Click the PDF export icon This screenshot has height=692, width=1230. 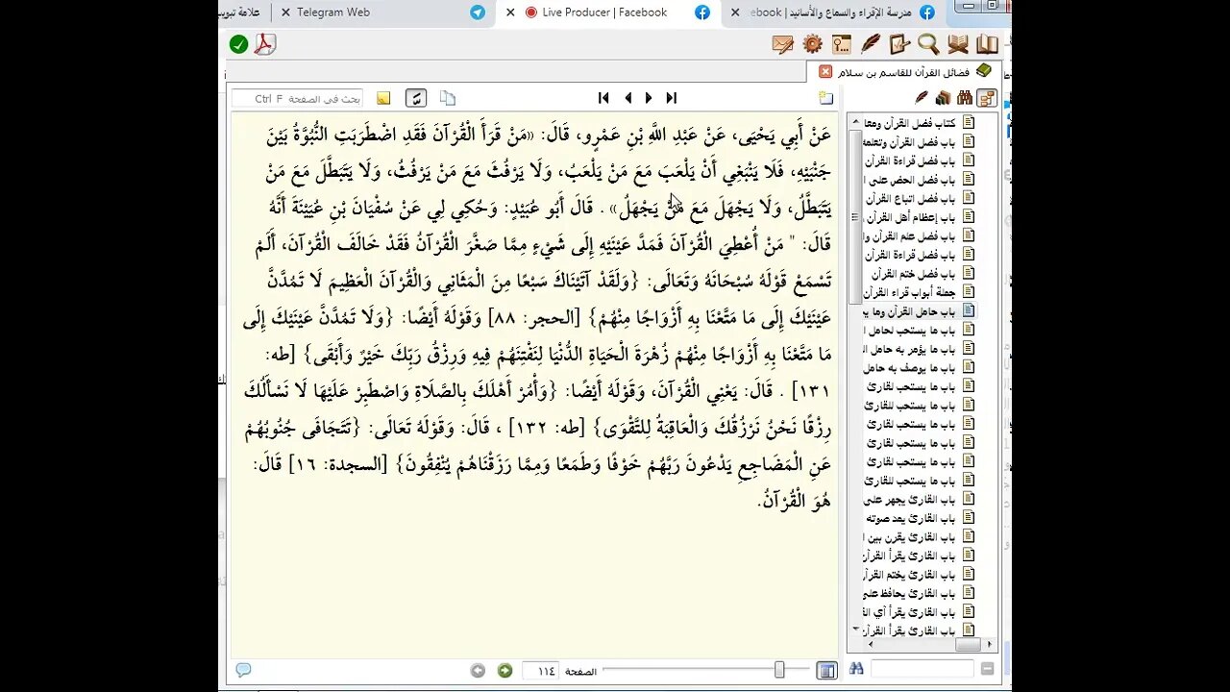[264, 44]
